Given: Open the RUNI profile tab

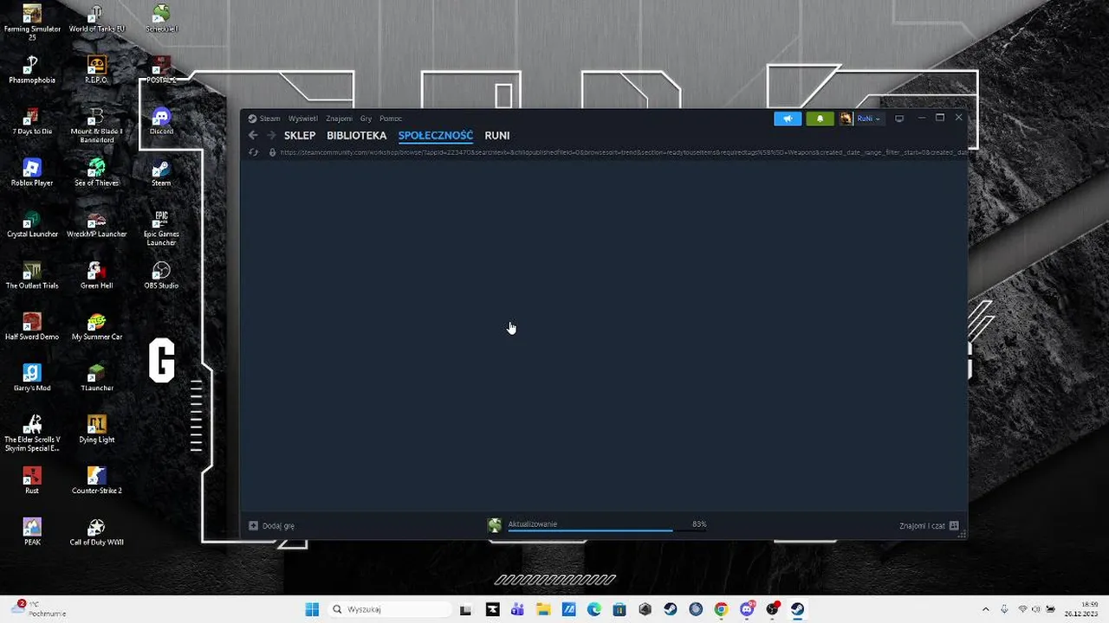Looking at the screenshot, I should coord(497,136).
